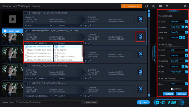Toggle checkbox for Title6.mpg
This screenshot has height=110, width=189.
pos(26,83)
